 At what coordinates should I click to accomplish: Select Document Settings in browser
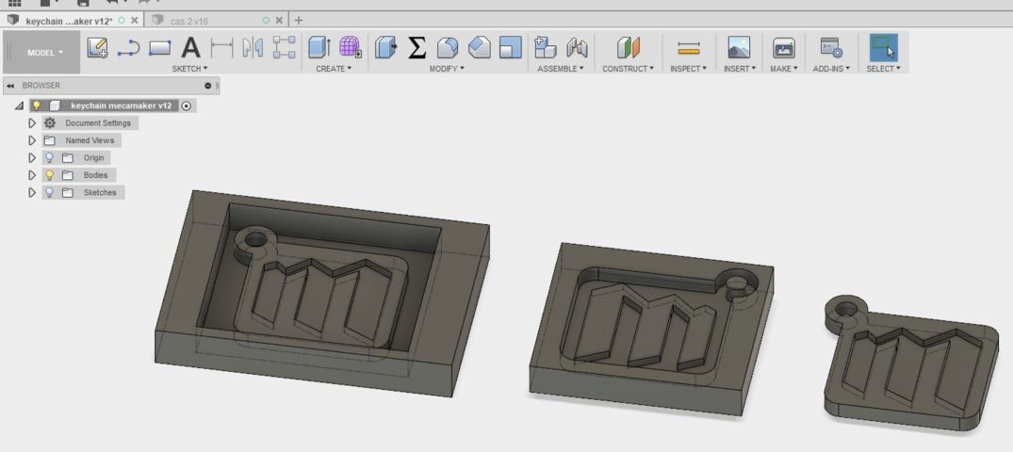98,122
